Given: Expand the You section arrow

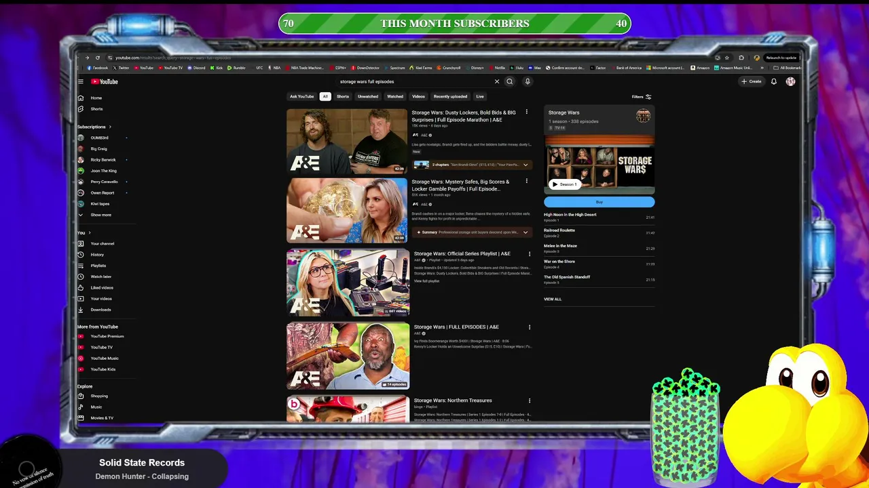Looking at the screenshot, I should pyautogui.click(x=89, y=232).
